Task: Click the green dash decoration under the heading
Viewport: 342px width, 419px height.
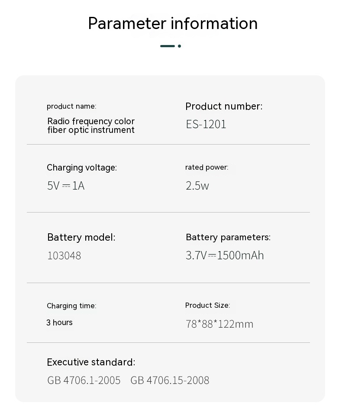Action: tap(168, 46)
